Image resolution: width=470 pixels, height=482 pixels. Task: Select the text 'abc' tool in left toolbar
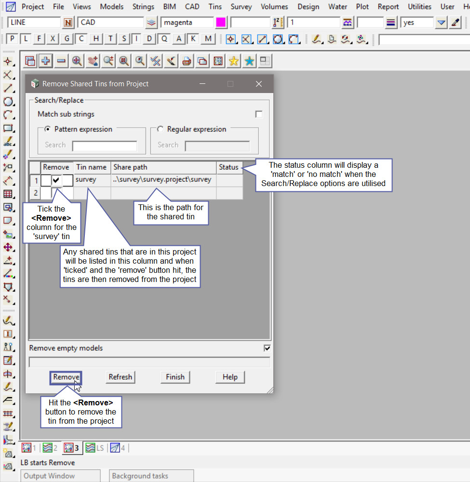coord(8,142)
